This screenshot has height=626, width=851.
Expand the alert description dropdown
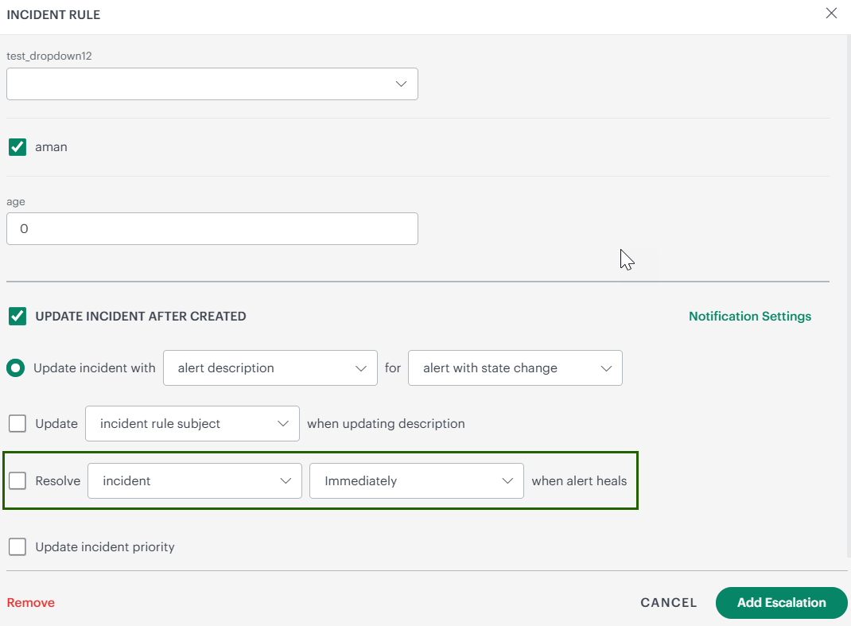[x=270, y=368]
